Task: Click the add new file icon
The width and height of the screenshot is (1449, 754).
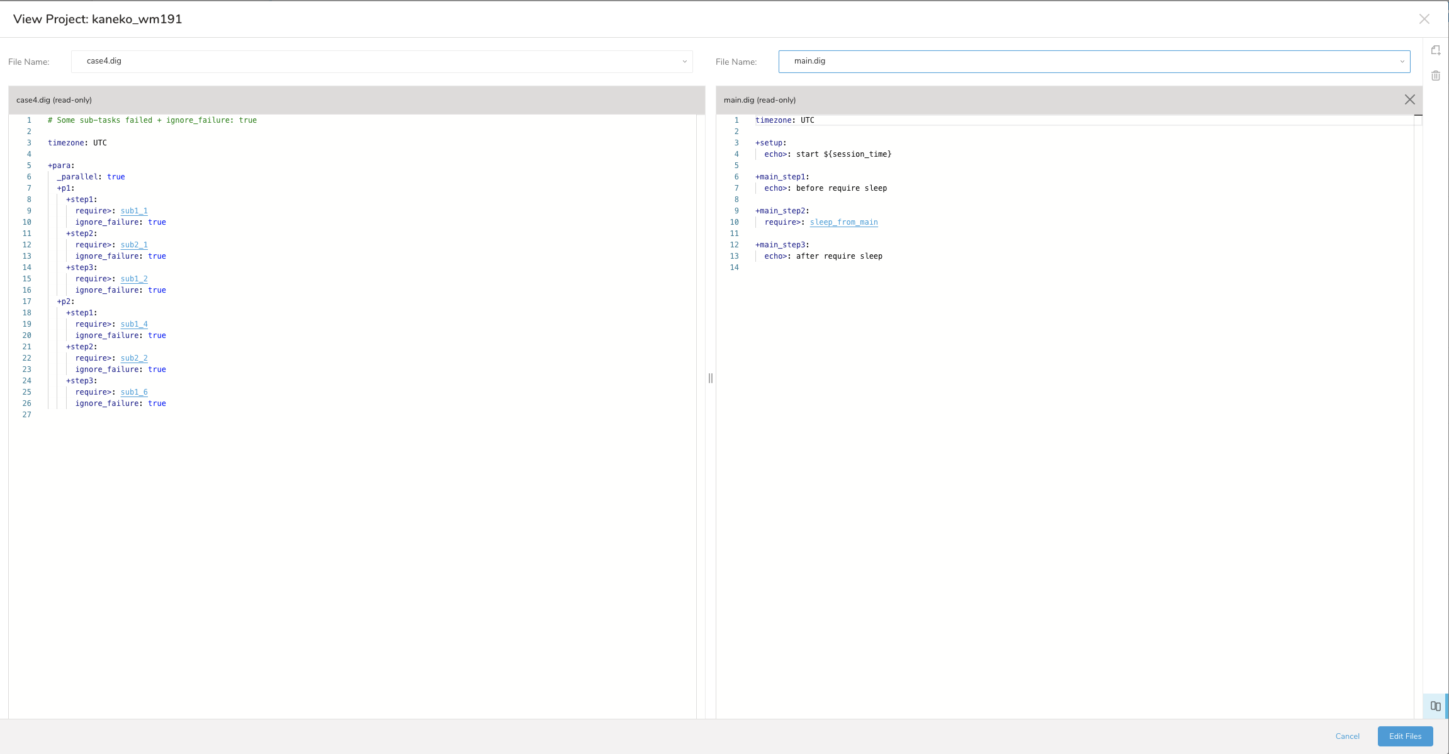Action: (1436, 50)
